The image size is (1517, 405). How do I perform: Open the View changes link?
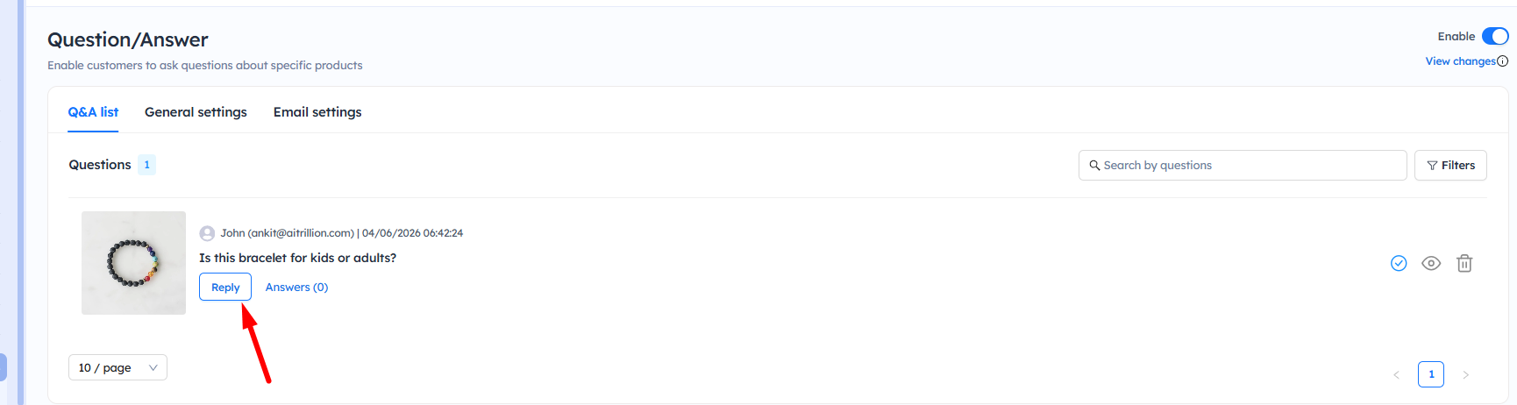coord(1459,61)
